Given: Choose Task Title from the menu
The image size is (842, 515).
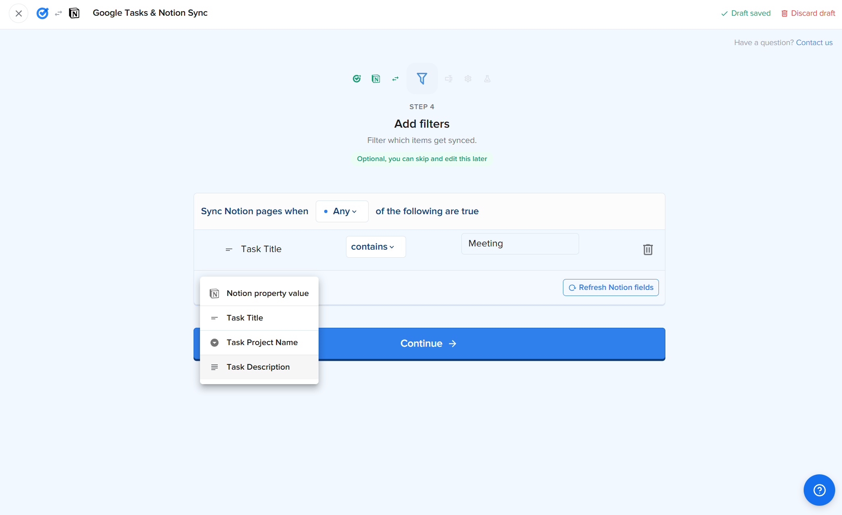Looking at the screenshot, I should click(x=259, y=318).
